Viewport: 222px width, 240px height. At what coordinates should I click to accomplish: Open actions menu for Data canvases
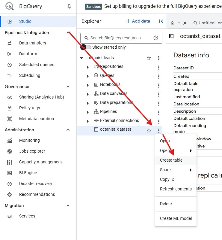pos(159,95)
